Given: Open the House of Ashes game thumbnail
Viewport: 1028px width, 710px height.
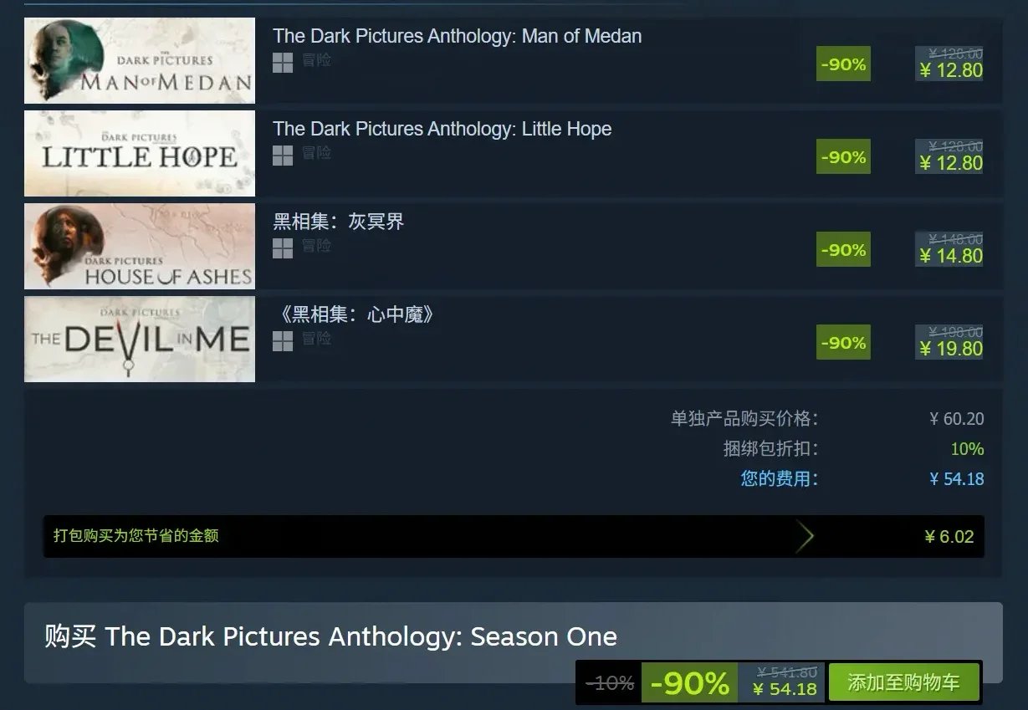Looking at the screenshot, I should [140, 246].
